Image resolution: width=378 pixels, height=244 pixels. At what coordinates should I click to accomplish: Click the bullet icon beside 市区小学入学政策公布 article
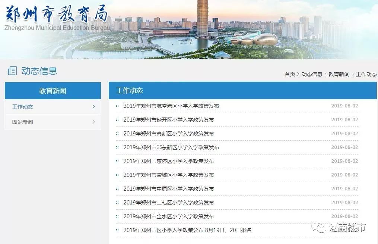point(117,230)
